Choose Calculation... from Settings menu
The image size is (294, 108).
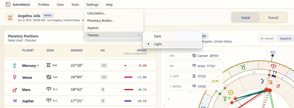[114, 13]
